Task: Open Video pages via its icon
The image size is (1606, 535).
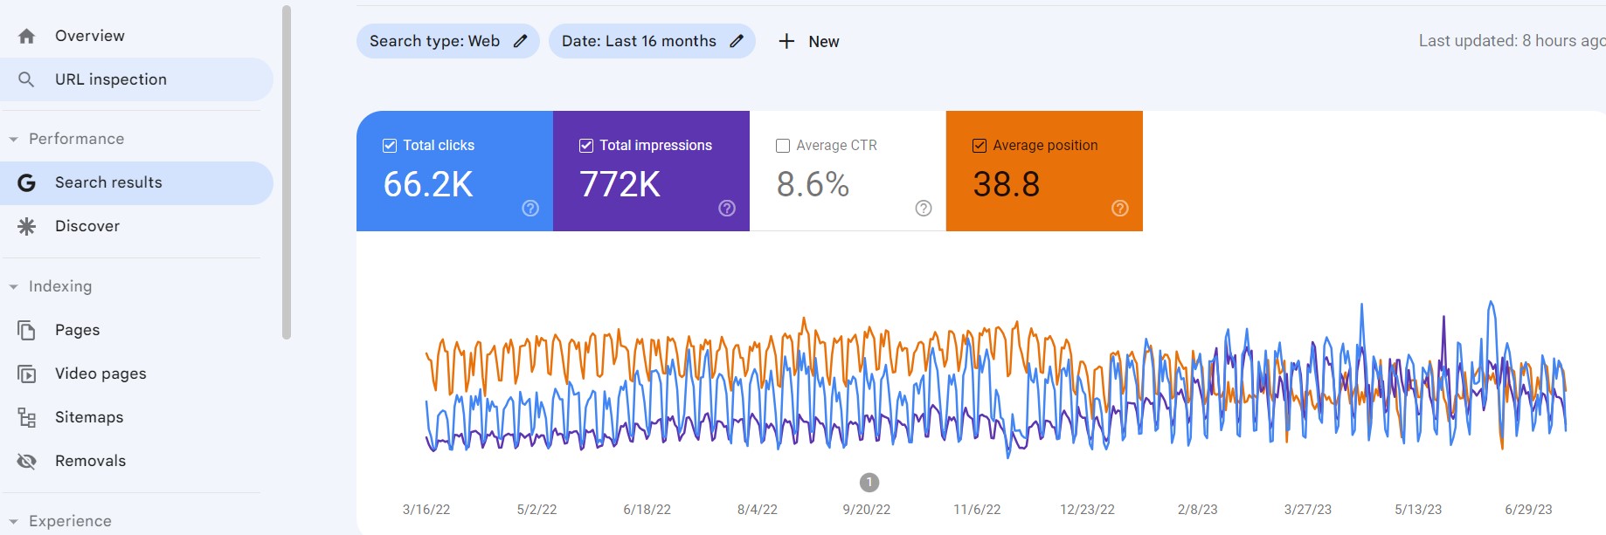Action: click(27, 374)
